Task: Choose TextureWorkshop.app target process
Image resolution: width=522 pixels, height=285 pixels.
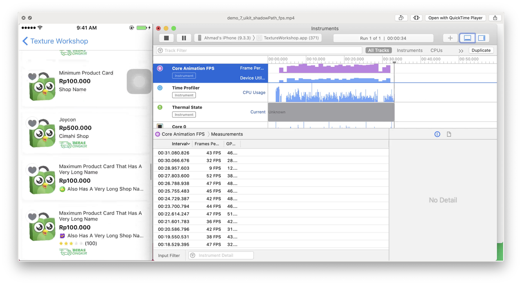Action: 288,38
